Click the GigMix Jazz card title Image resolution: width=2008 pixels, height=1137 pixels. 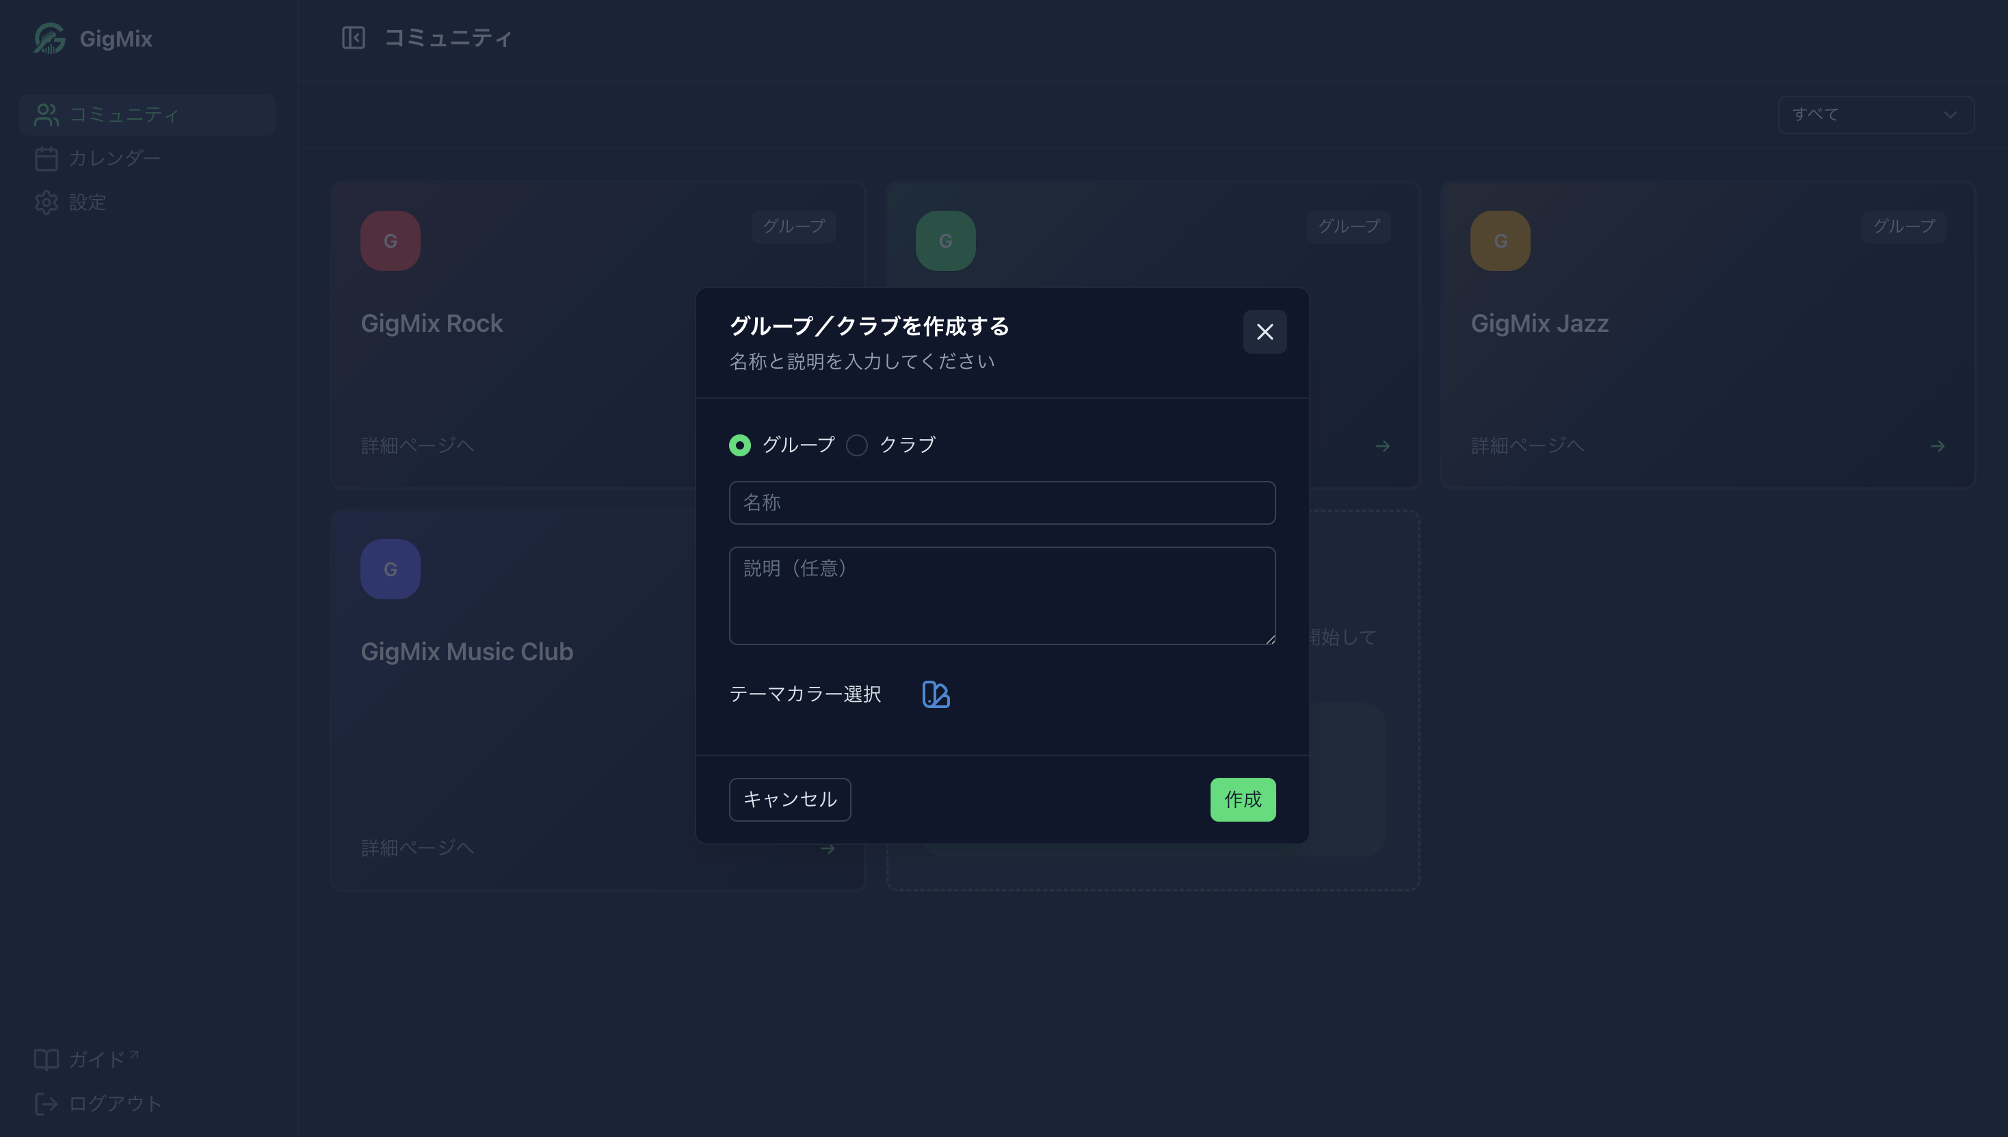1540,324
